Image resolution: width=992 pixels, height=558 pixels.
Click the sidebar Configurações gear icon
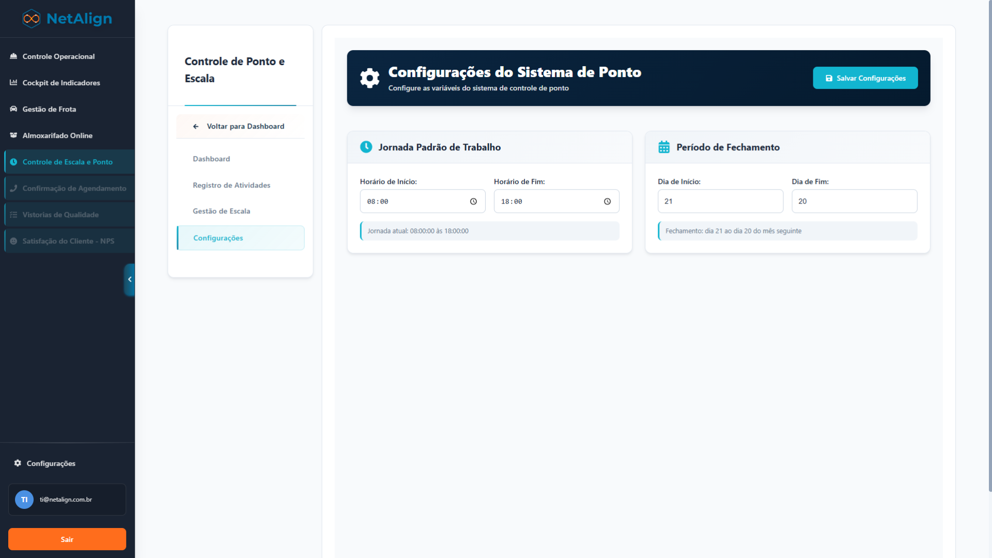point(18,463)
